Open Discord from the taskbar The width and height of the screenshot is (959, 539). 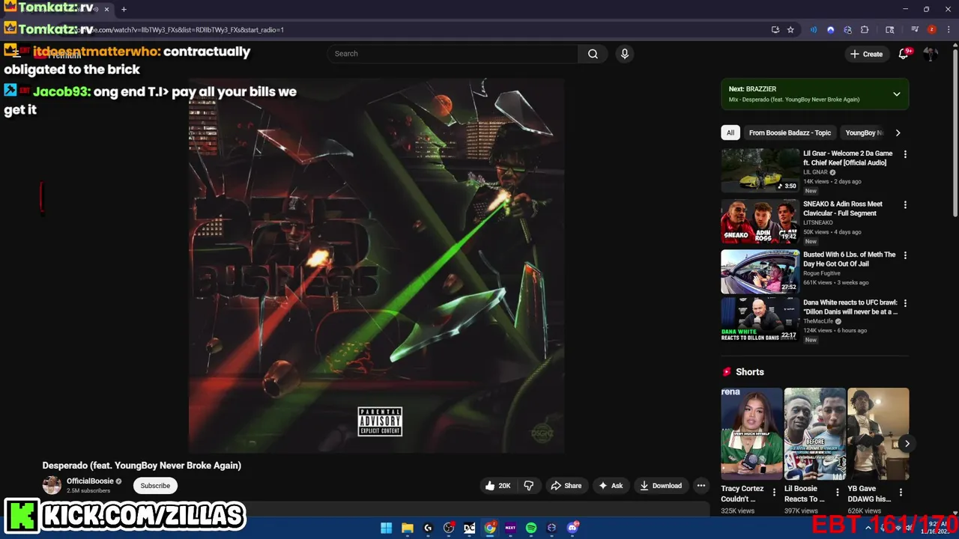[573, 528]
